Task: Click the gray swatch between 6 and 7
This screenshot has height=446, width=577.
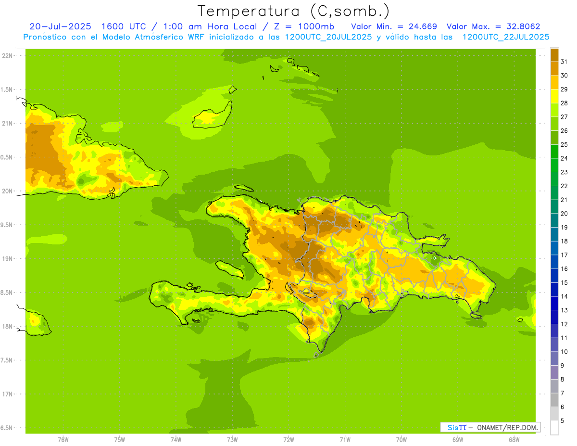Action: (554, 400)
